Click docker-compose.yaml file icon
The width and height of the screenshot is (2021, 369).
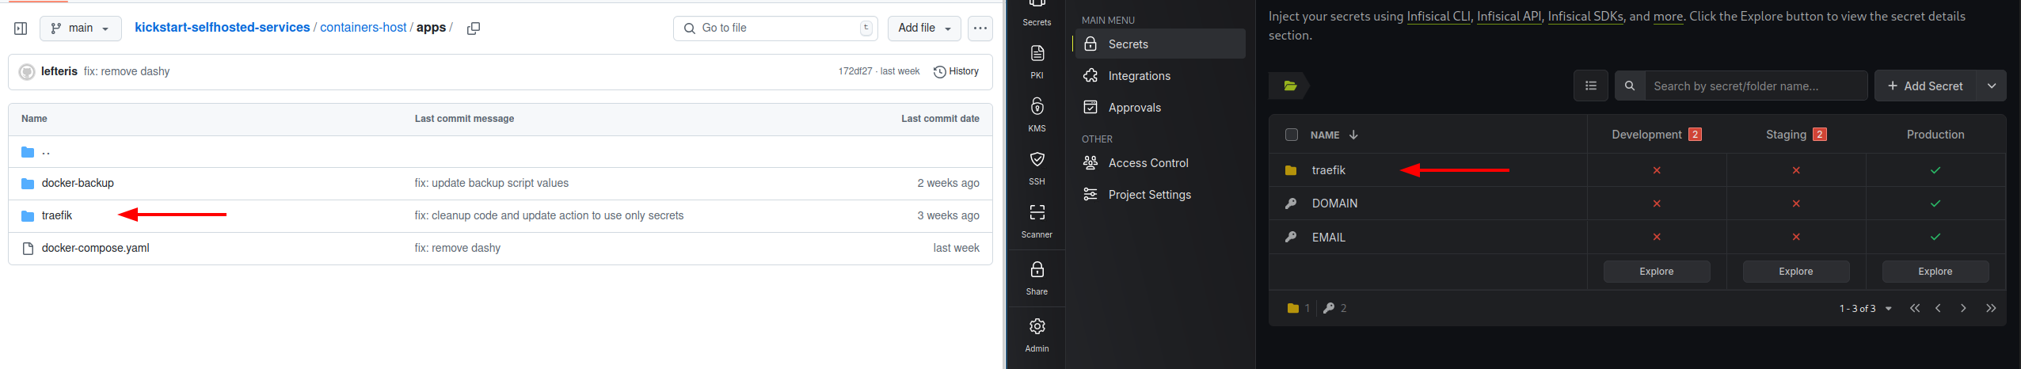28,249
